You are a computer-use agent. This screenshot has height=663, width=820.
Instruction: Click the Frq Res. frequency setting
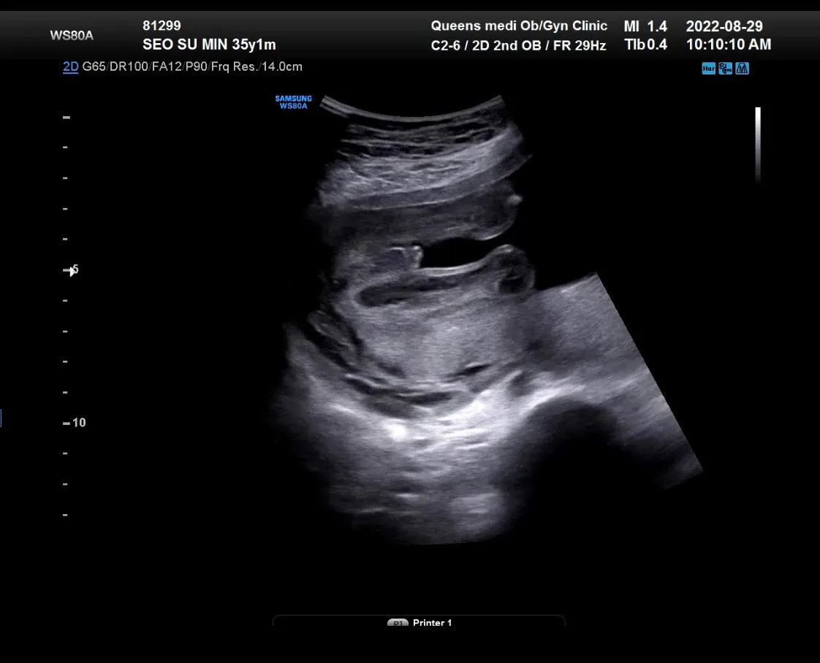pyautogui.click(x=234, y=67)
